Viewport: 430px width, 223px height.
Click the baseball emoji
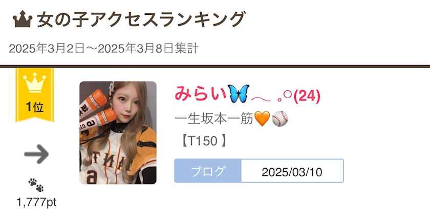pyautogui.click(x=280, y=118)
